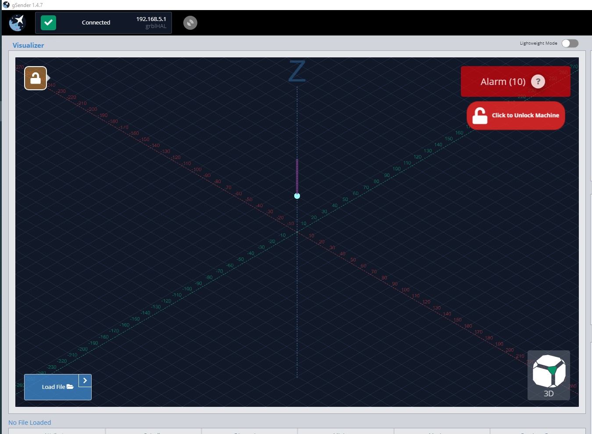
Task: Click gSender icon in title bar
Action: pyautogui.click(x=6, y=5)
